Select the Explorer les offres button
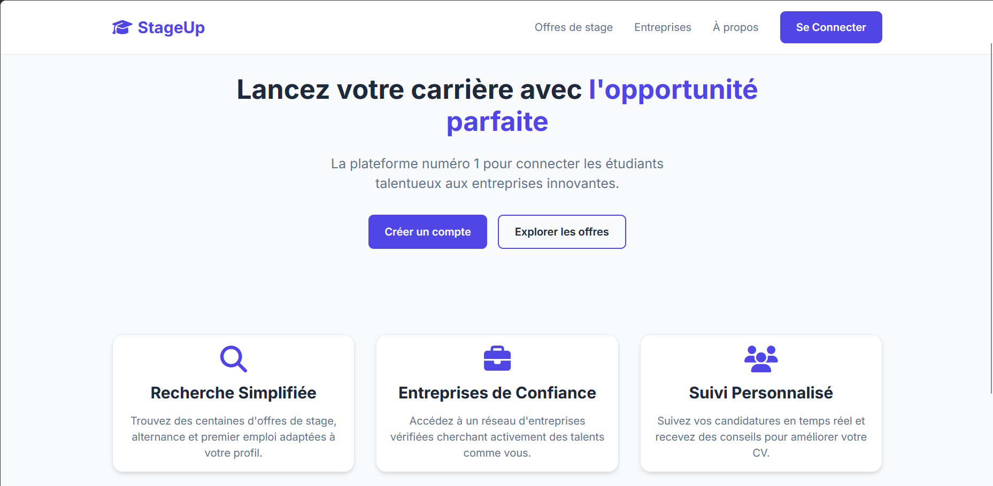Image resolution: width=993 pixels, height=486 pixels. coord(561,232)
